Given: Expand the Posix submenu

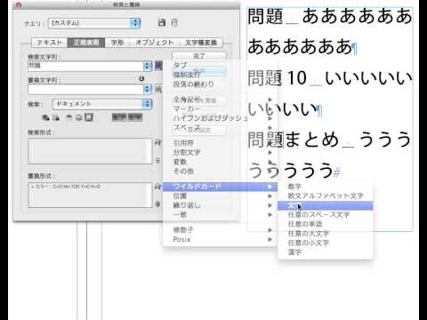Looking at the screenshot, I should [x=220, y=239].
